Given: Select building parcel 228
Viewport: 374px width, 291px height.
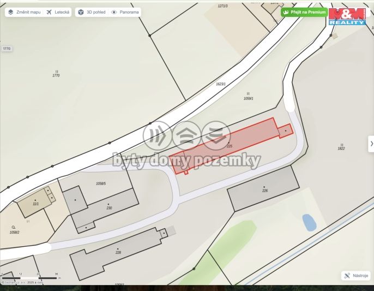Looking at the screenshot, I should pos(118,252).
